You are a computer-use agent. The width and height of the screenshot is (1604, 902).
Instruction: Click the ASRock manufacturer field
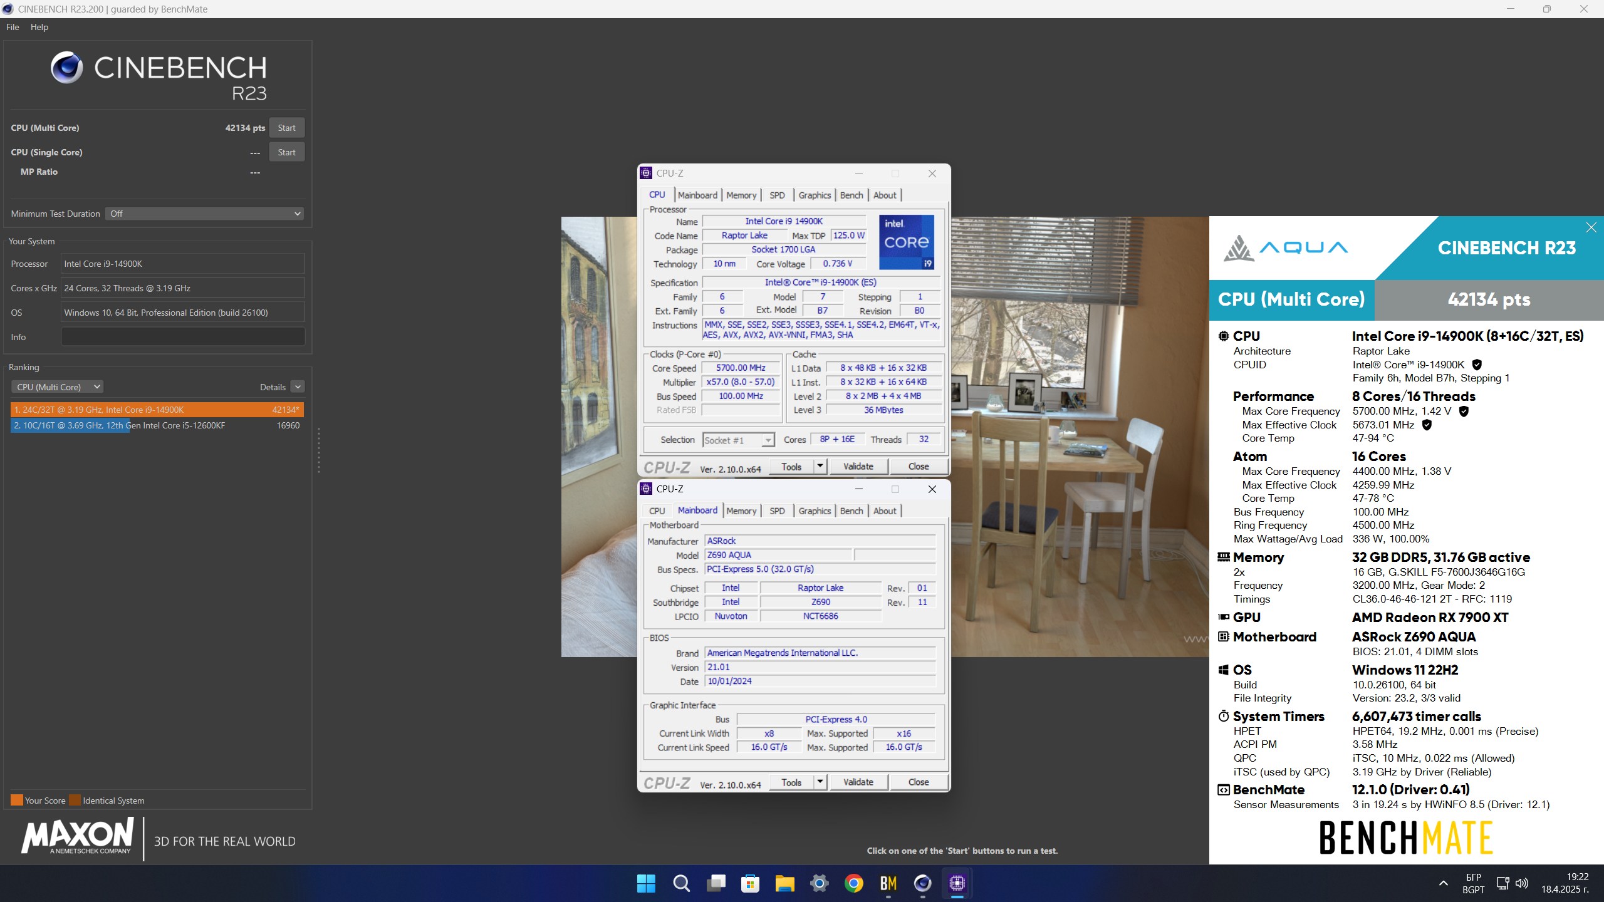[x=820, y=541]
